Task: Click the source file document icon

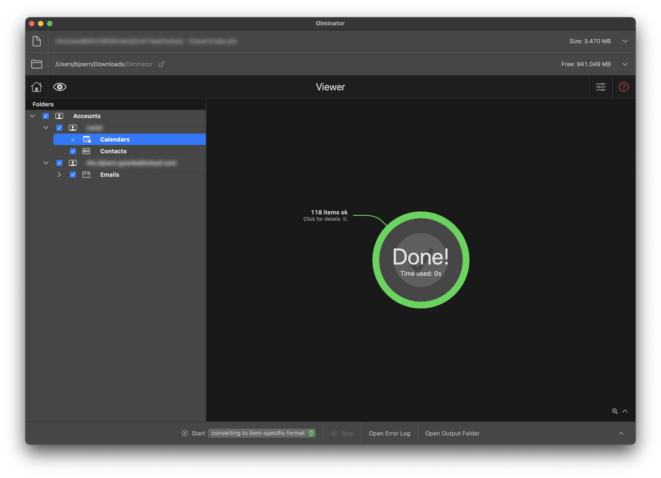Action: pos(37,41)
